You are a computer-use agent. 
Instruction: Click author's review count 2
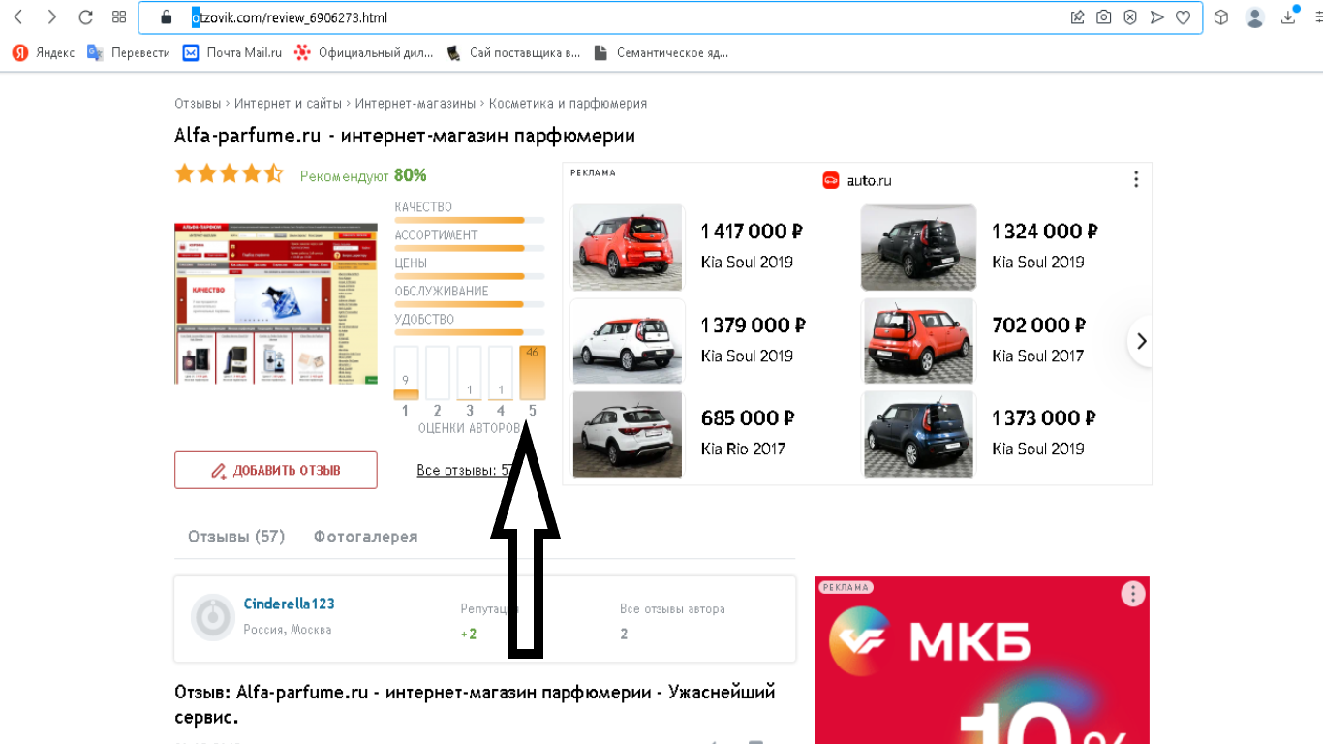[624, 634]
